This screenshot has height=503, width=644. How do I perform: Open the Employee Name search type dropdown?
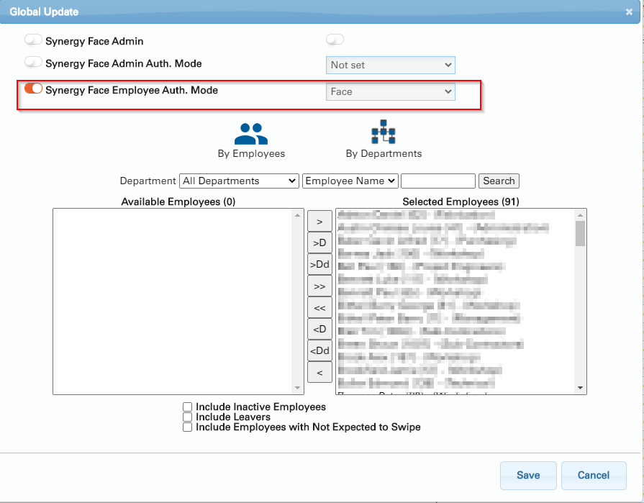(350, 181)
